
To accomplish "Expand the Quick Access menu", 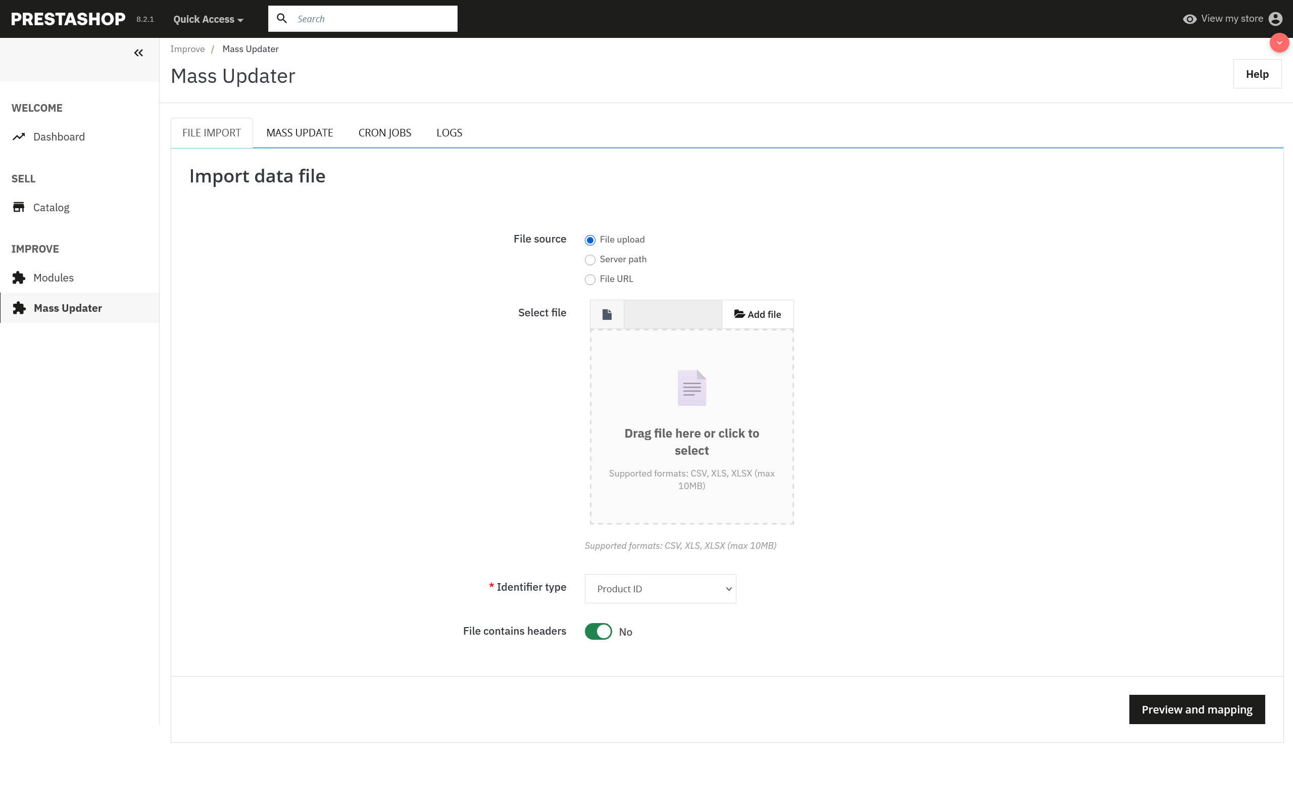I will (x=208, y=19).
